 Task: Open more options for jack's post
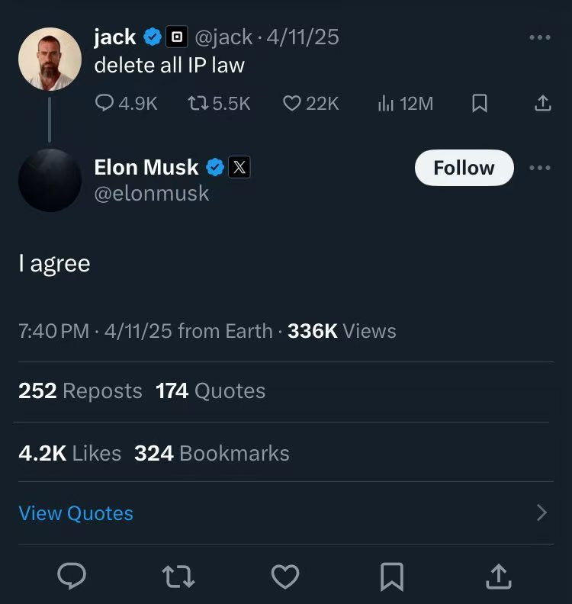point(539,37)
